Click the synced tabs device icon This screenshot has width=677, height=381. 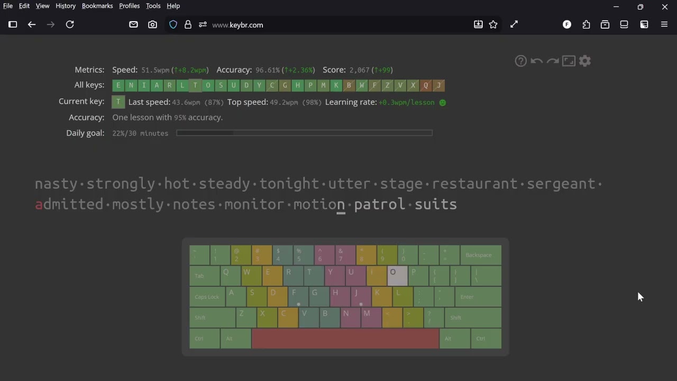pos(624,24)
